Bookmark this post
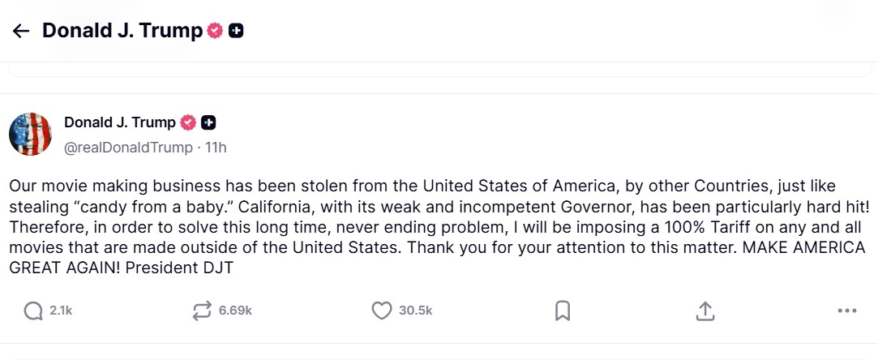Image resolution: width=878 pixels, height=360 pixels. coord(563,311)
